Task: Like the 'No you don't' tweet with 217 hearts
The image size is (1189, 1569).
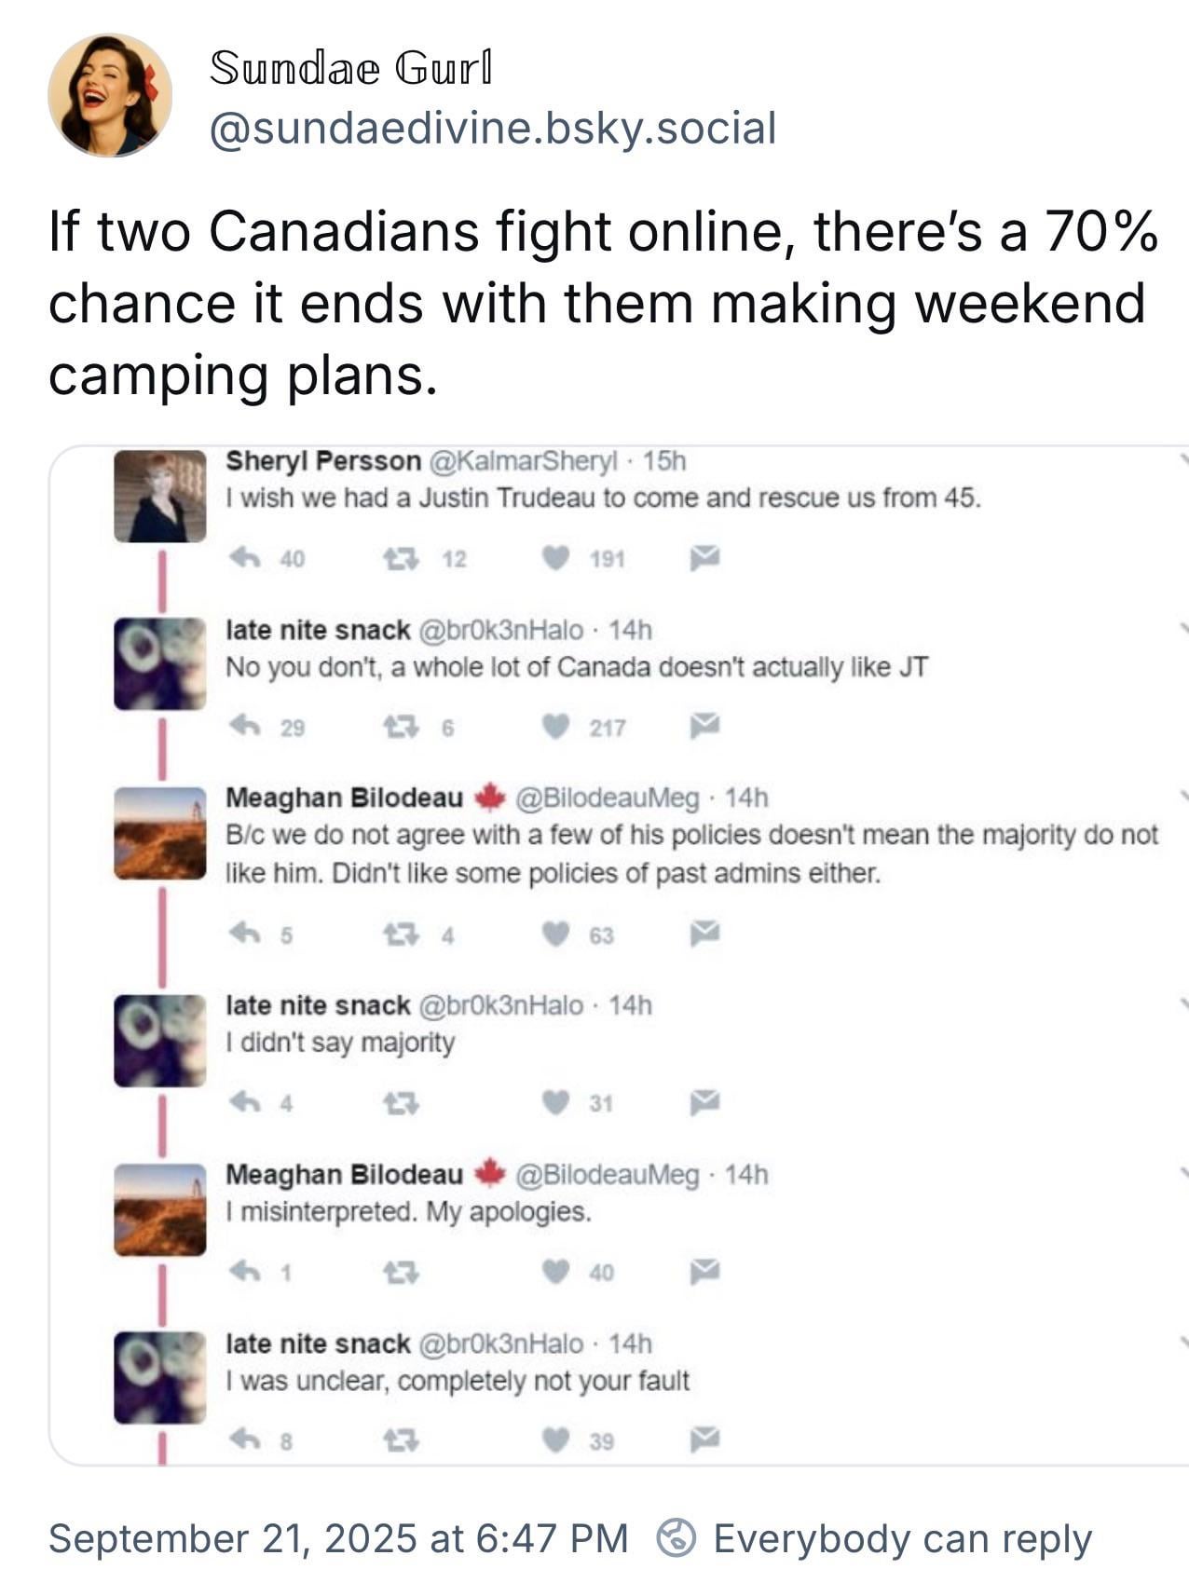Action: coord(556,727)
